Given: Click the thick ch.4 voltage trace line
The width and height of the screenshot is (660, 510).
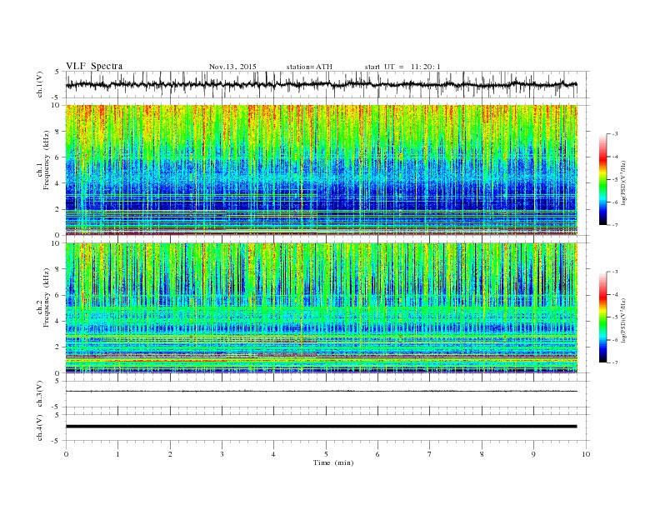Looking at the screenshot, I should (x=322, y=427).
